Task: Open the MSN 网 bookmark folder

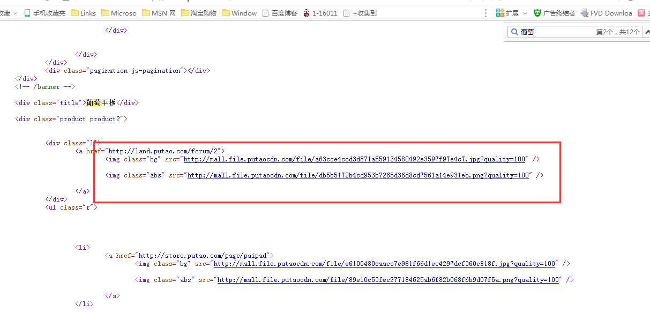Action: pos(159,13)
